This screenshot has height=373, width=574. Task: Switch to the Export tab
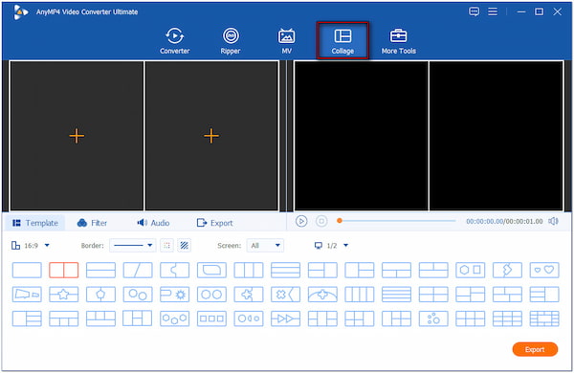coord(214,223)
